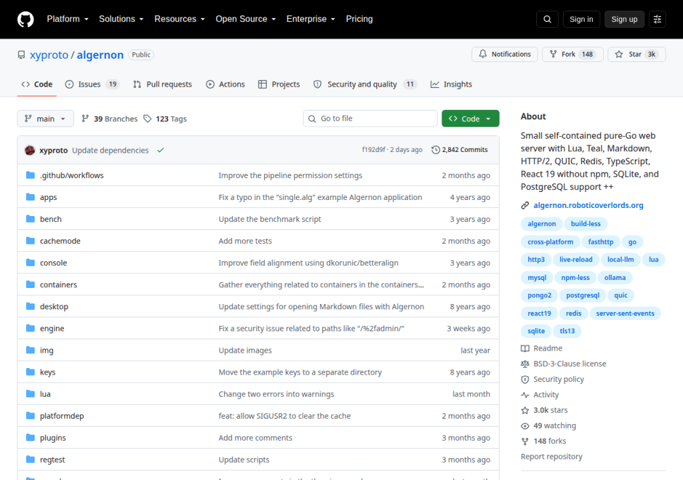The height and width of the screenshot is (480, 683).
Task: Click the bench folder icon
Action: (30, 219)
